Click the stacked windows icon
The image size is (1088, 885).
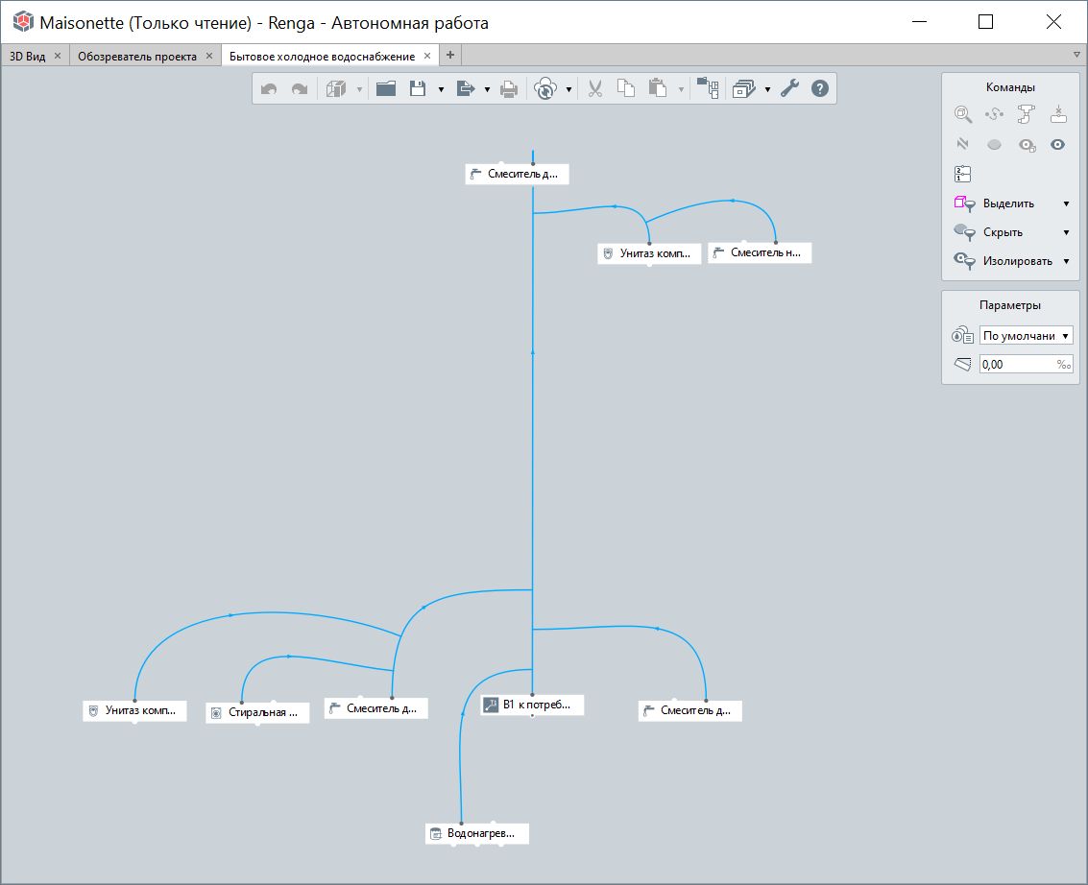tap(744, 88)
